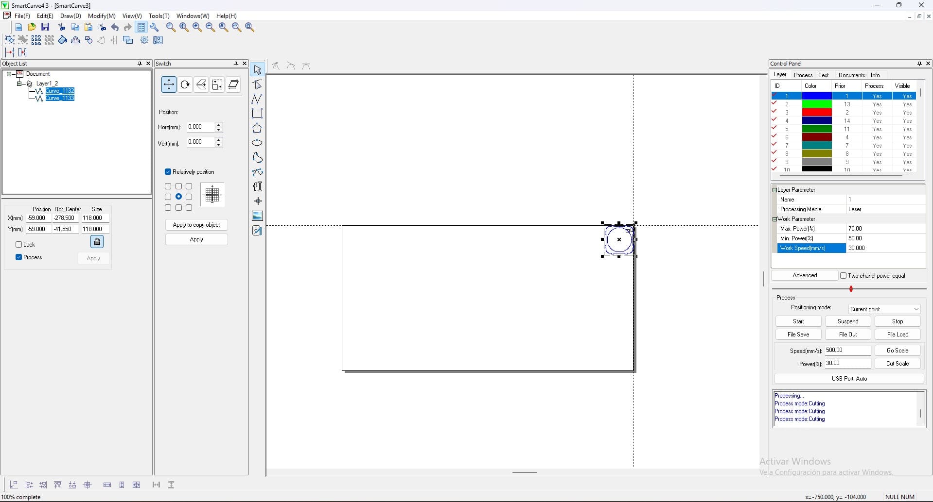Select the rectangle drawing tool
Viewport: 933px width, 502px height.
(258, 114)
